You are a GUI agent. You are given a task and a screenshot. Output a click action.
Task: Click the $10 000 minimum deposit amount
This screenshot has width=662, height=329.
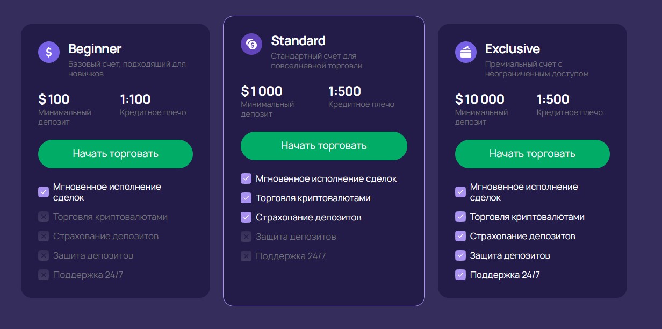tap(479, 99)
